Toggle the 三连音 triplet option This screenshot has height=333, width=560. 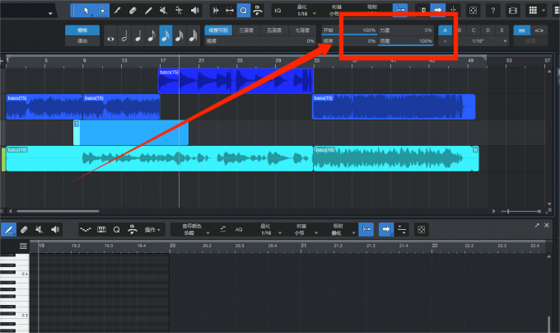(246, 30)
